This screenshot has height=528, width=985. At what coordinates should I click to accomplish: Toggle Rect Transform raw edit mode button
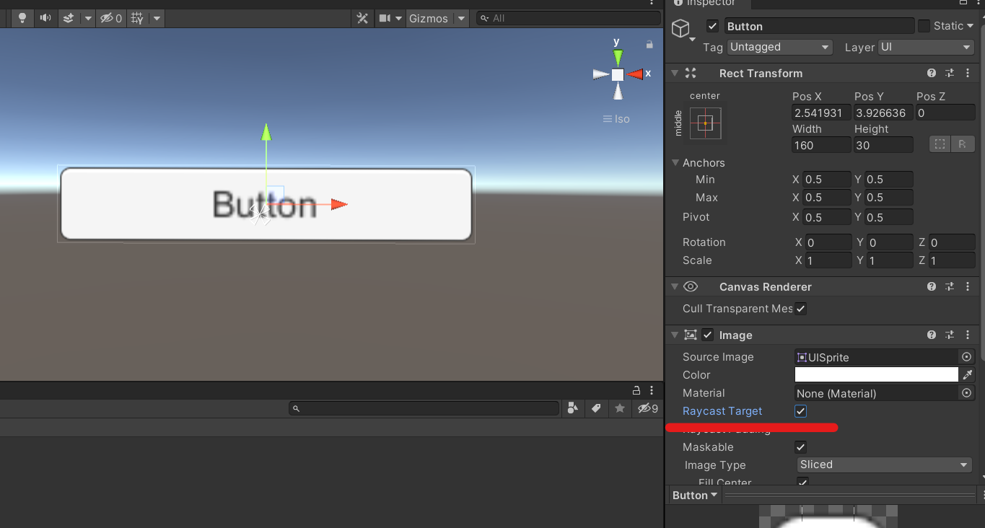tap(962, 144)
